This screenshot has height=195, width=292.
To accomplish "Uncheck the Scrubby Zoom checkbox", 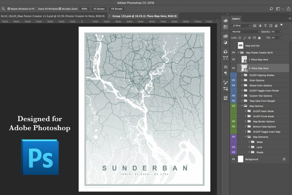I will pos(59,9).
